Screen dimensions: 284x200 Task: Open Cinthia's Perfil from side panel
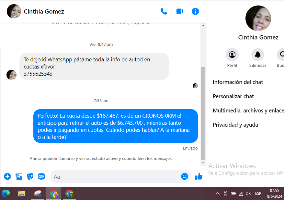coord(232,55)
